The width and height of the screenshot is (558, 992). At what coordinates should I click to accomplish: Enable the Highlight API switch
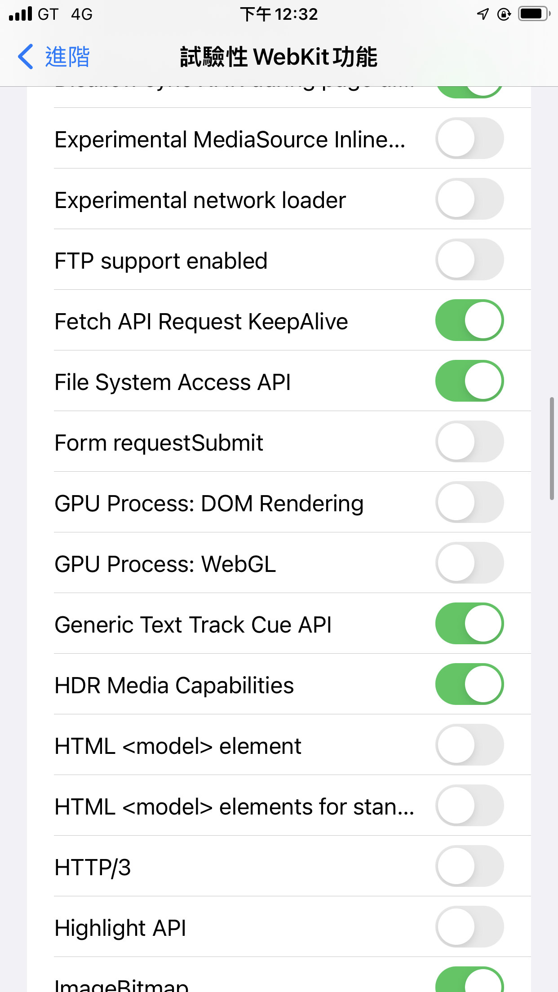[469, 927]
